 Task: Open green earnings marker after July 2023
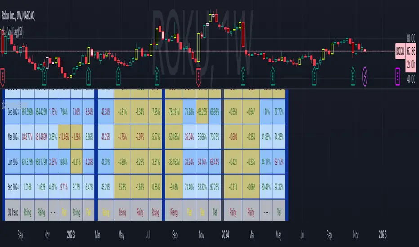point(157,77)
